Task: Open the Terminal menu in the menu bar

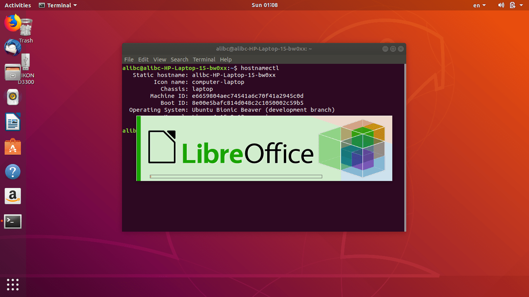Action: (x=204, y=60)
